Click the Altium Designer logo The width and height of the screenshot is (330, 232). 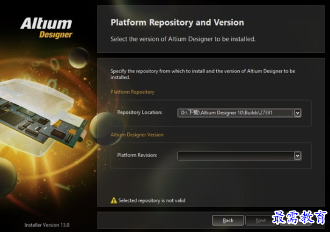[x=46, y=28]
